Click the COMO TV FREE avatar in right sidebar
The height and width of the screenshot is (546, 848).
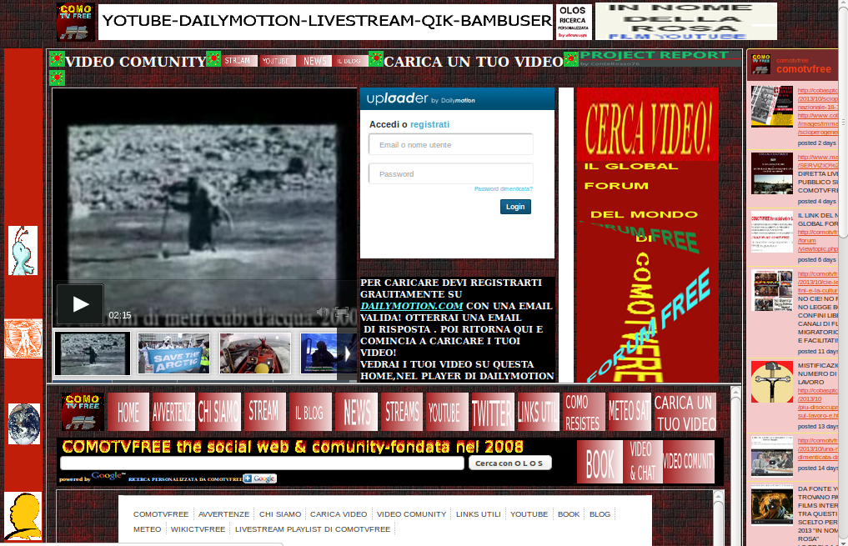coord(761,64)
